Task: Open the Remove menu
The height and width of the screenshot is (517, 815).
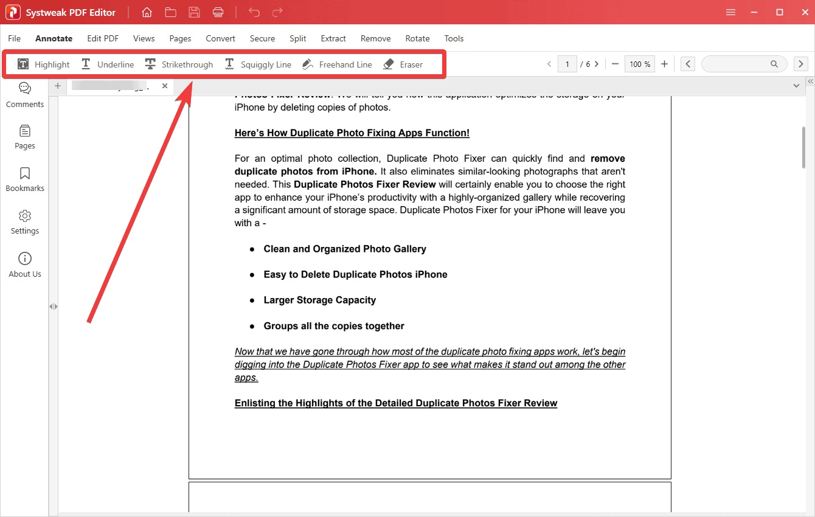Action: coord(376,38)
